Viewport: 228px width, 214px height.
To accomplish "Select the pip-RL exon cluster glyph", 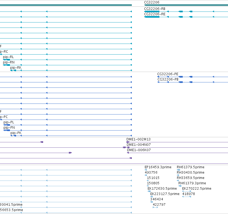I will coord(6,60).
